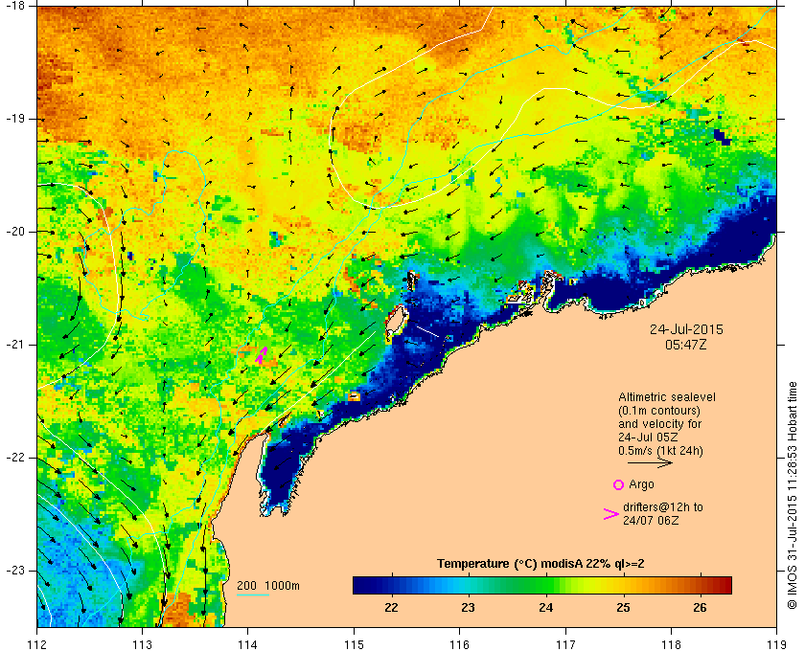Click the colorbar tick label 23

(x=469, y=608)
